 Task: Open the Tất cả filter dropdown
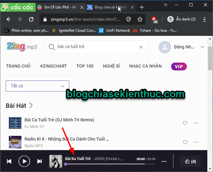(37, 86)
